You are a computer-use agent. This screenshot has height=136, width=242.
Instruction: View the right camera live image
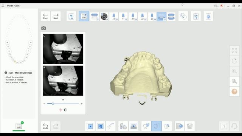coord(63,81)
